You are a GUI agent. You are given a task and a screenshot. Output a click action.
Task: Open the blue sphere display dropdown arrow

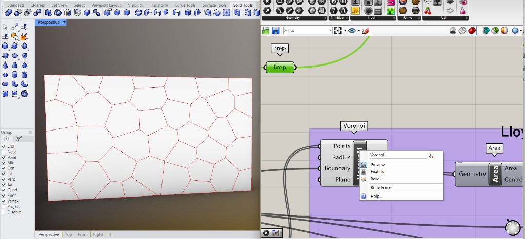pos(521,31)
